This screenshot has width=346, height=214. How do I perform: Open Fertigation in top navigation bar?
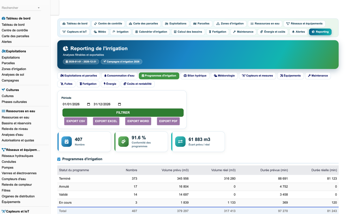tap(218, 32)
